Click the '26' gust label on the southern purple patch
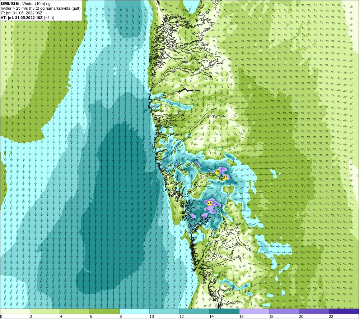This screenshot has width=359, height=319. [x=210, y=203]
